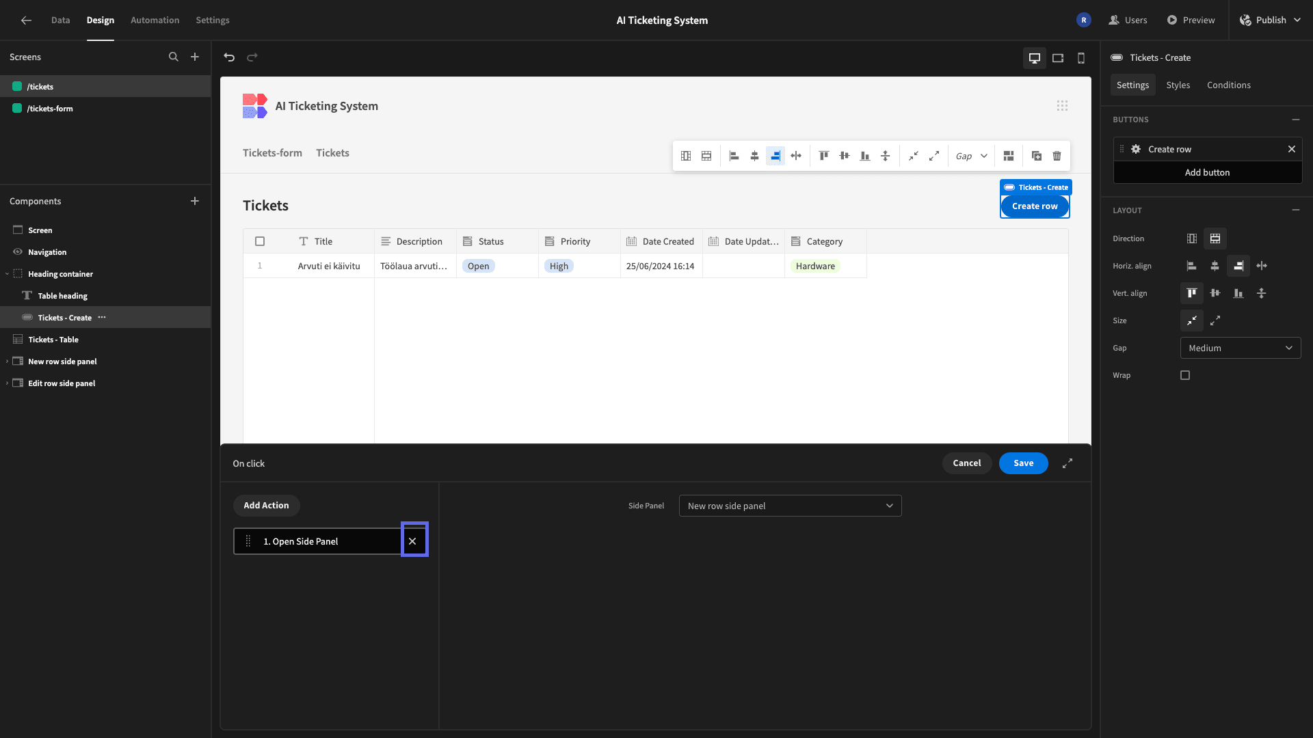Search screens with magnifier icon

coord(174,57)
